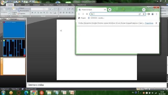Screen dimensions: 168x95
Task: Align text left in PowerPoint
Action: (61, 13)
